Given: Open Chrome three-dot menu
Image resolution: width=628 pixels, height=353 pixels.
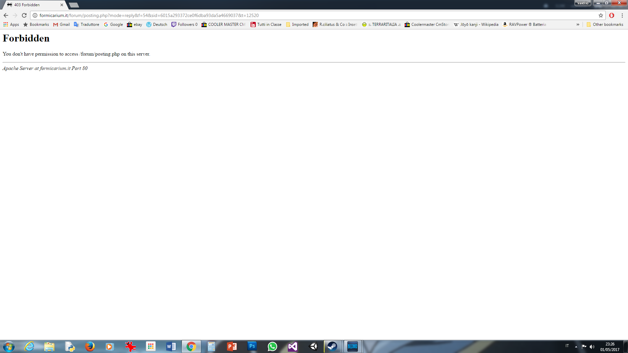Looking at the screenshot, I should [622, 15].
